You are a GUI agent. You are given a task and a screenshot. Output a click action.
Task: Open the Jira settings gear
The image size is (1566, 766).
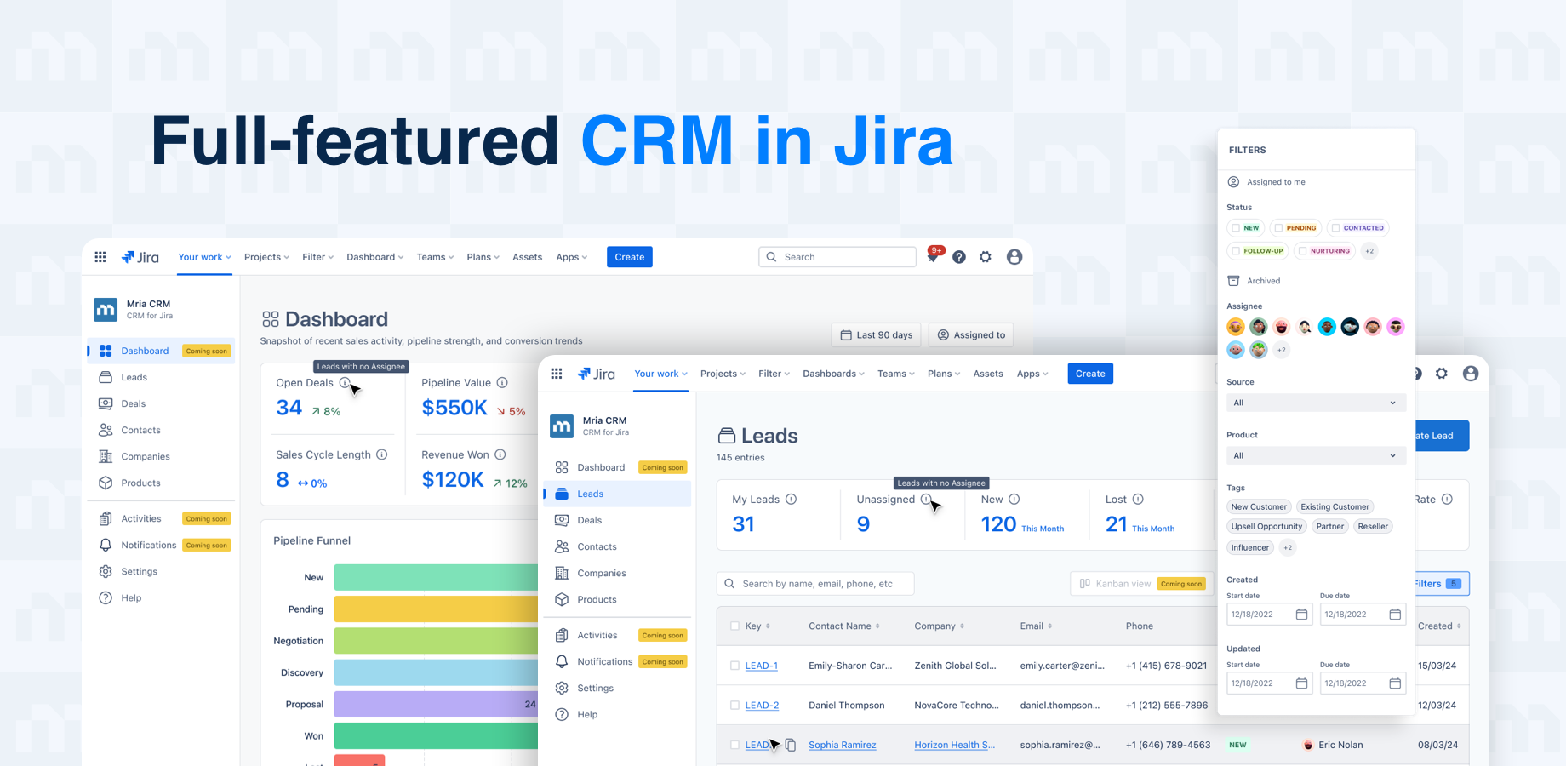pos(1442,373)
